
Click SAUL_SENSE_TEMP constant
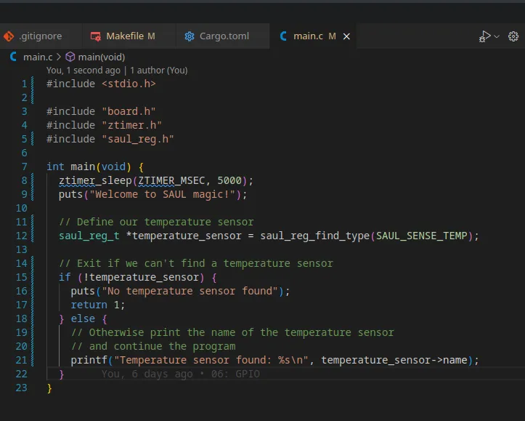(422, 236)
